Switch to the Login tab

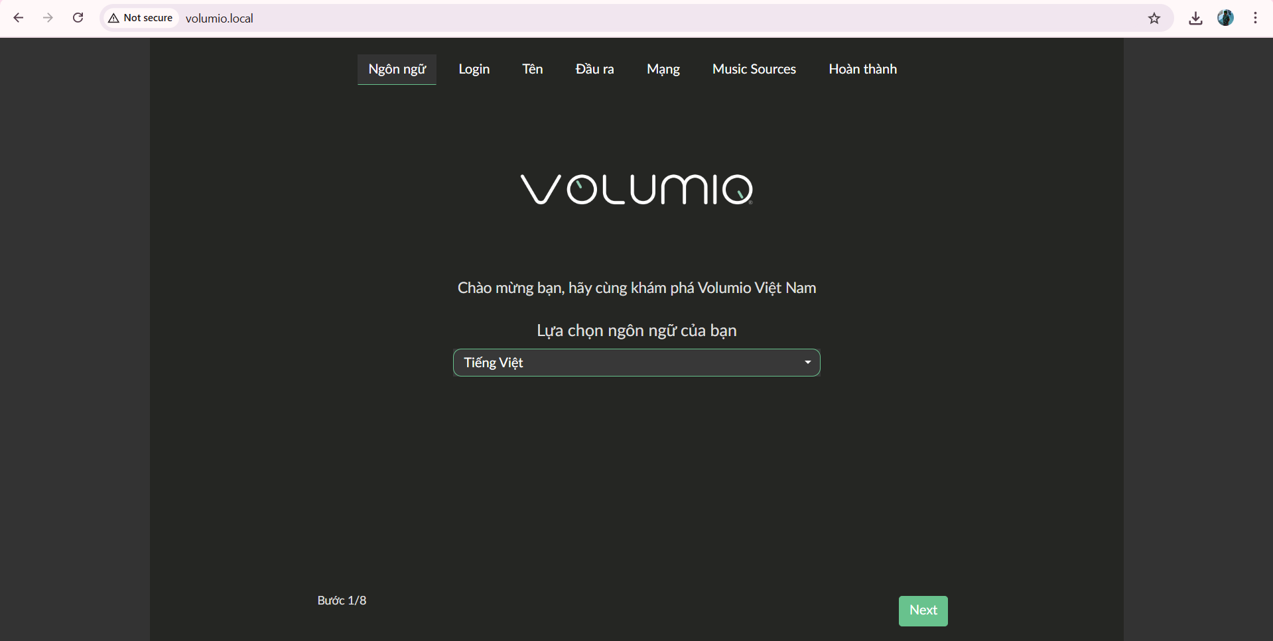click(x=474, y=69)
